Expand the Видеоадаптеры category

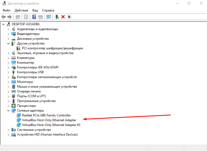[x=8, y=34]
